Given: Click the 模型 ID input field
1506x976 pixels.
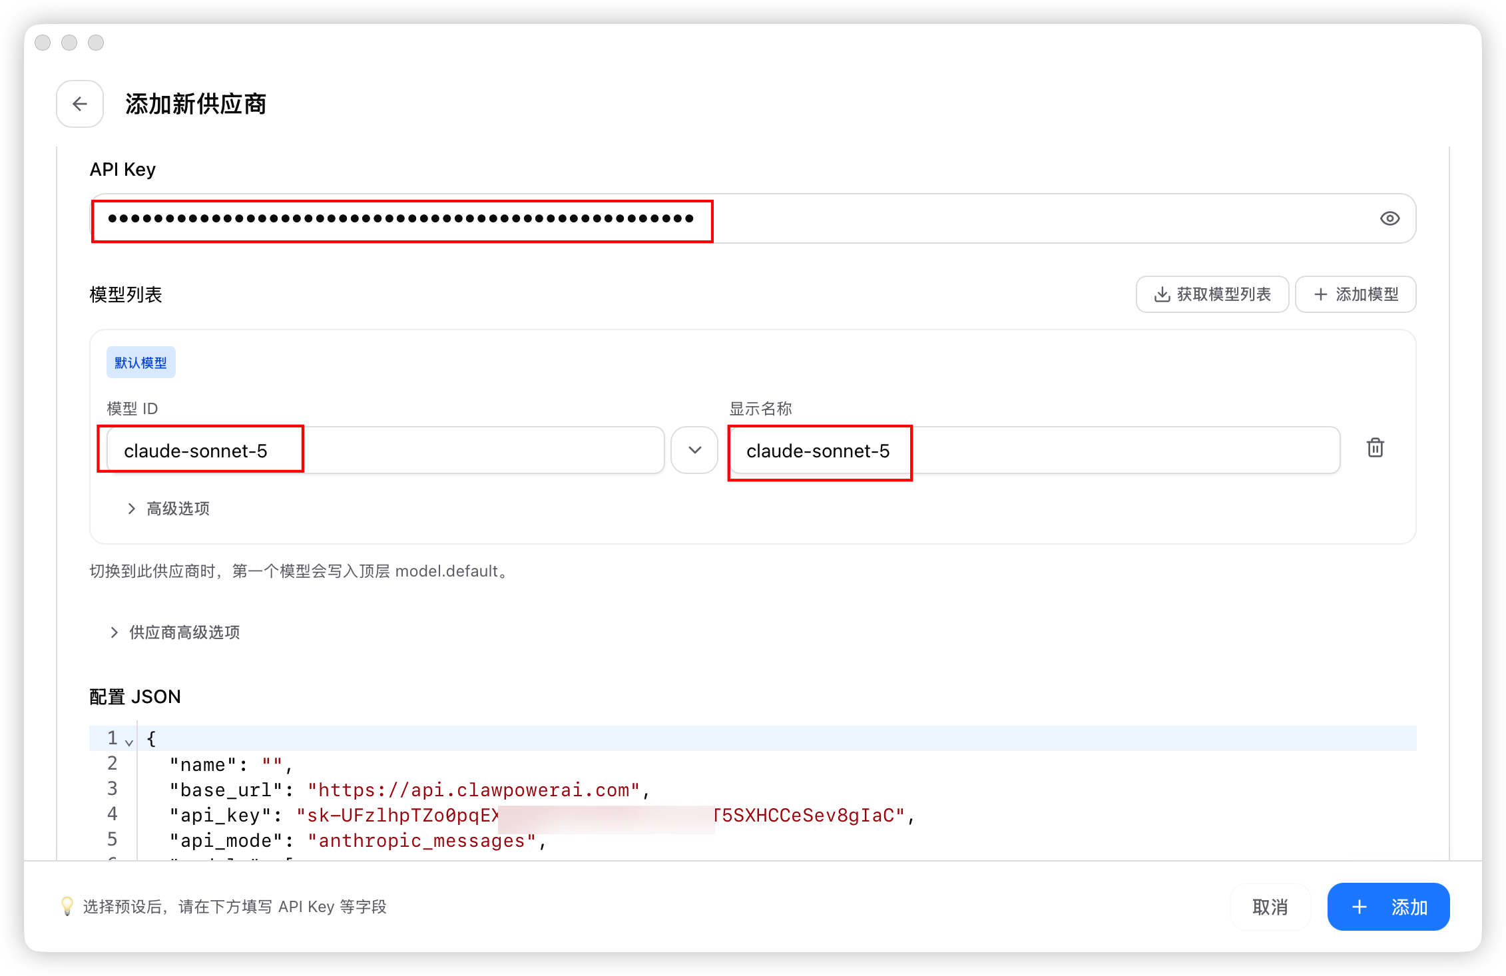Looking at the screenshot, I should coord(385,451).
